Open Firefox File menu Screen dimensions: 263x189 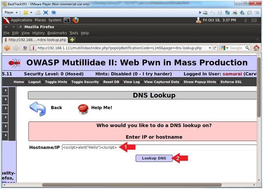[6, 33]
